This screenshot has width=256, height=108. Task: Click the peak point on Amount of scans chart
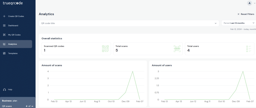click(x=132, y=71)
